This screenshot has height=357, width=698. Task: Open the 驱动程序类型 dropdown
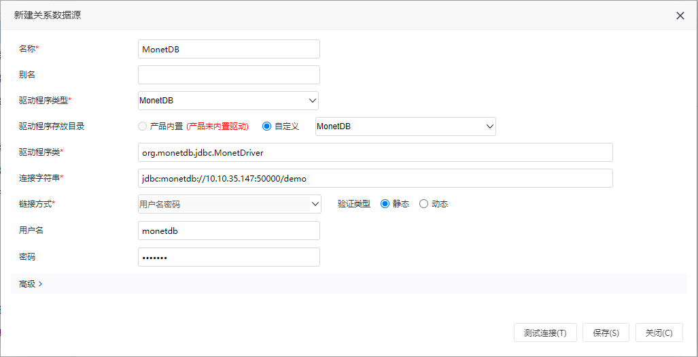228,101
